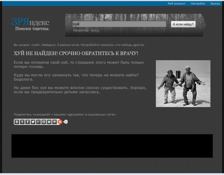Share via VKontakte icon
This screenshot has width=224, height=175.
click(x=17, y=122)
